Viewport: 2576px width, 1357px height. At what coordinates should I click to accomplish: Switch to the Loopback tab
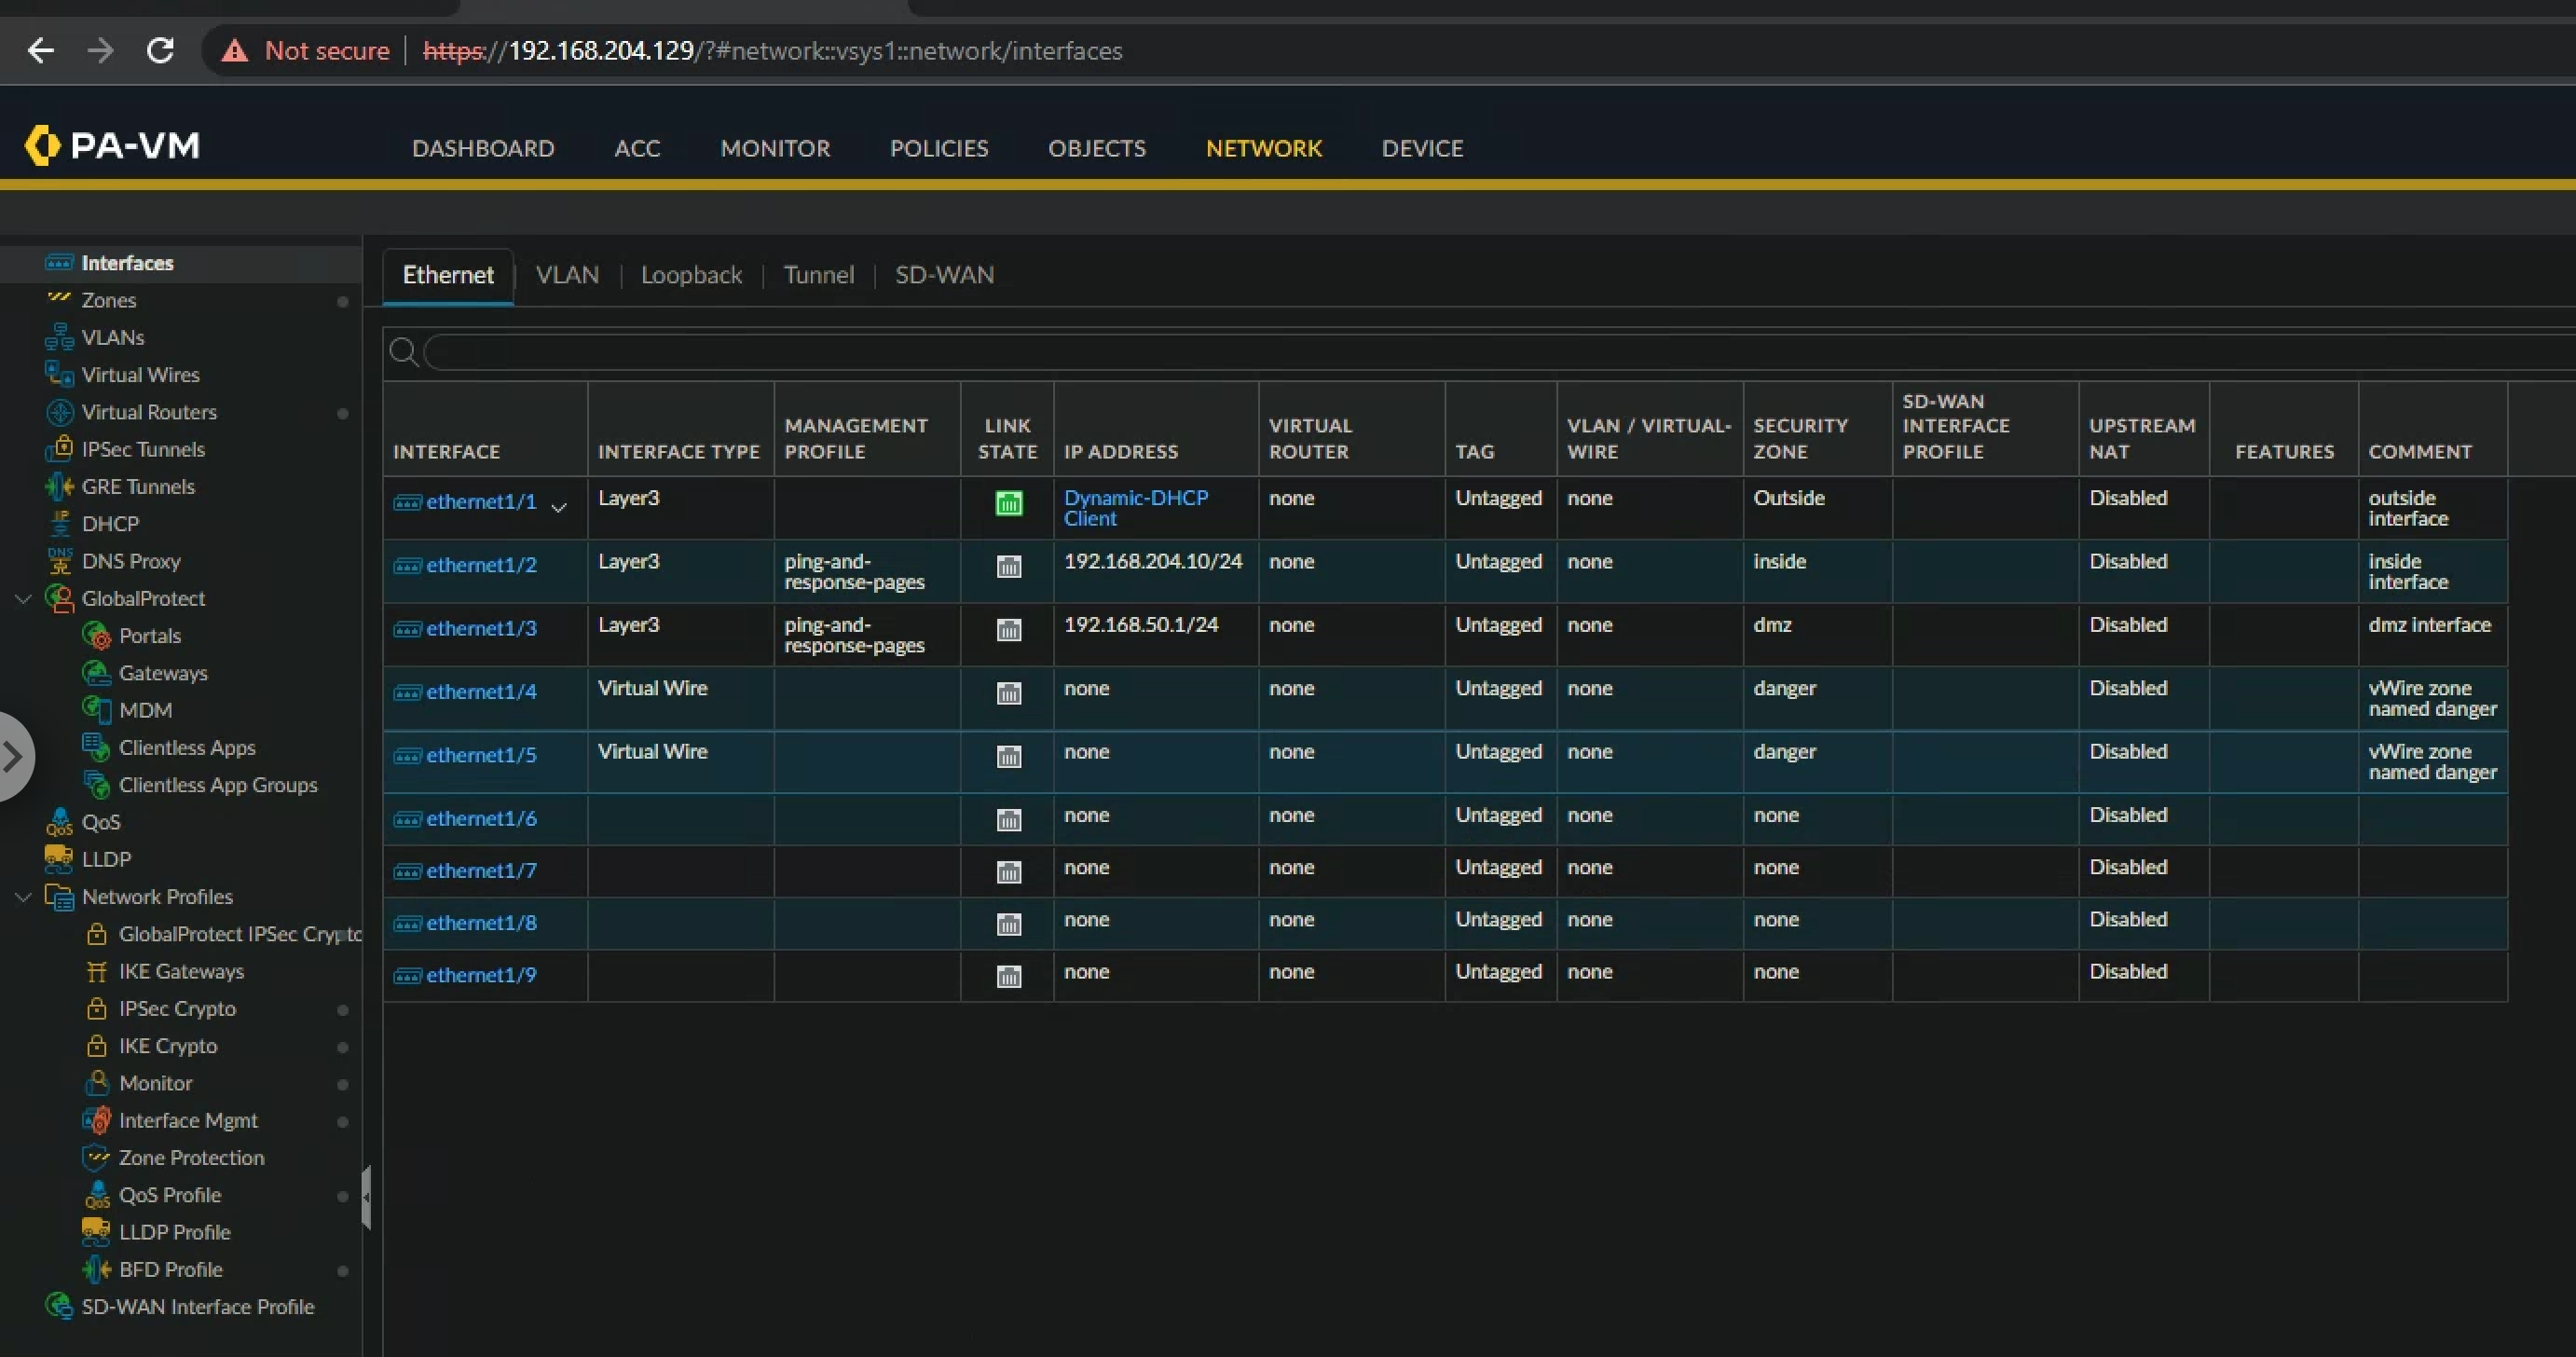click(x=690, y=275)
